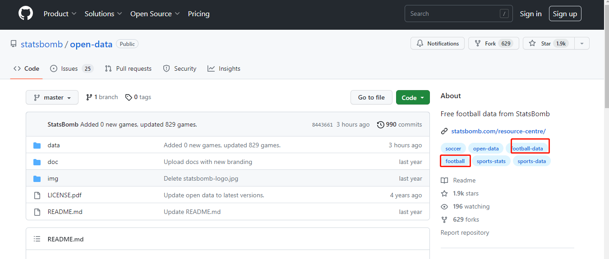Open the green Code dropdown
Viewport: 609px width, 259px height.
click(412, 97)
